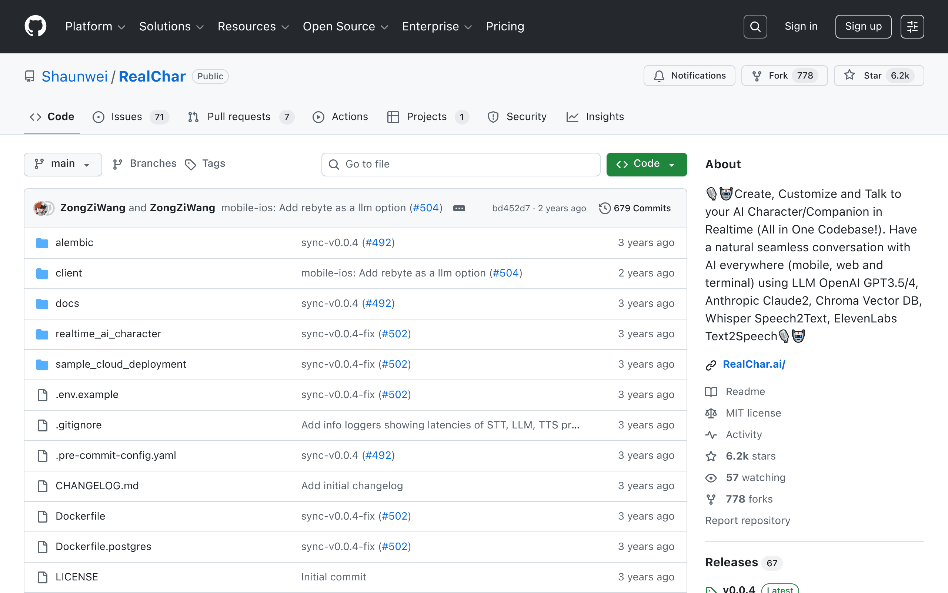Open the client folder
This screenshot has height=593, width=948.
[x=69, y=273]
